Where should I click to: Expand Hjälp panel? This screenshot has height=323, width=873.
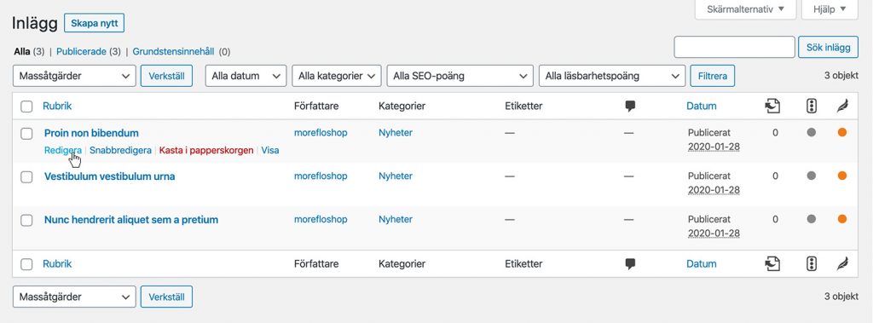click(830, 9)
